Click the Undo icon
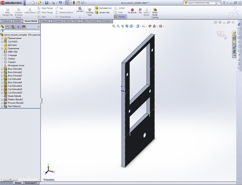Viewport: 242px width, 185px height. (x=60, y=3)
